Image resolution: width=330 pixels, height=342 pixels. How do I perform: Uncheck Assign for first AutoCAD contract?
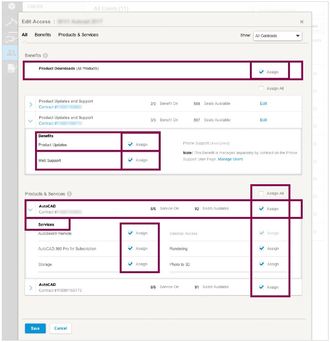click(x=261, y=209)
